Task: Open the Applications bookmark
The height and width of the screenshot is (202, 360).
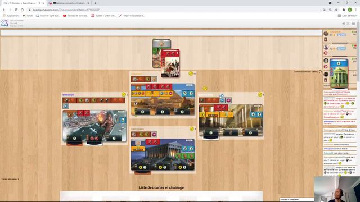Action: [11, 16]
